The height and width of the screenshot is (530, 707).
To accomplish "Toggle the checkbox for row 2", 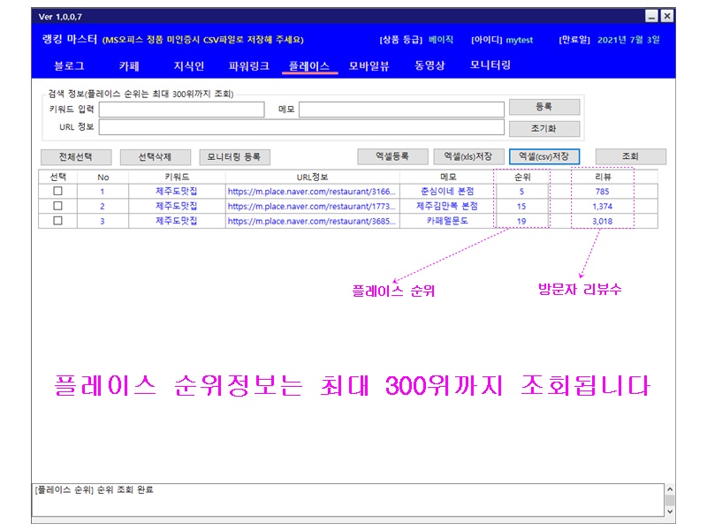I will point(58,206).
